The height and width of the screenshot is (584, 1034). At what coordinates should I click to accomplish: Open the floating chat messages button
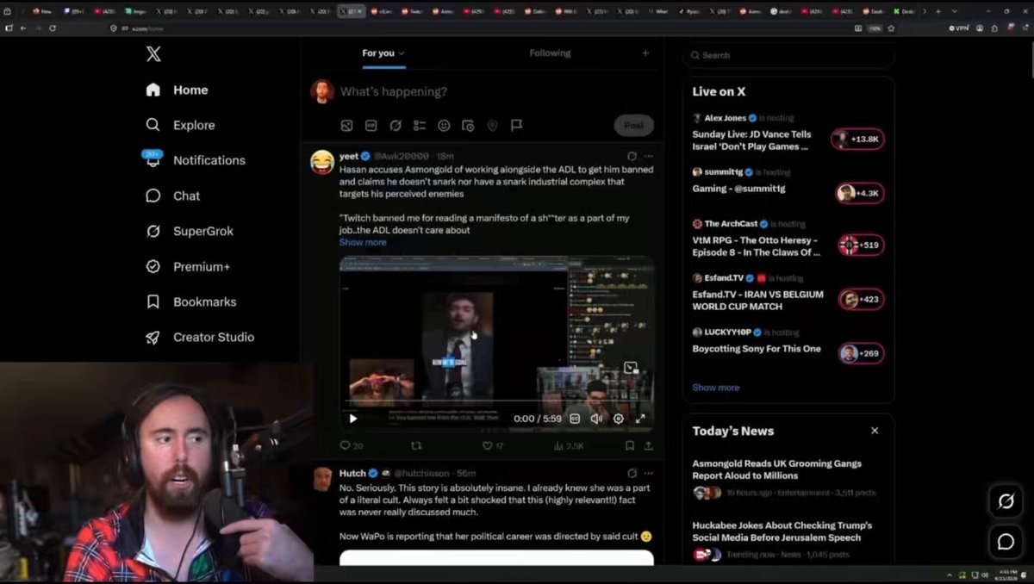[1006, 542]
